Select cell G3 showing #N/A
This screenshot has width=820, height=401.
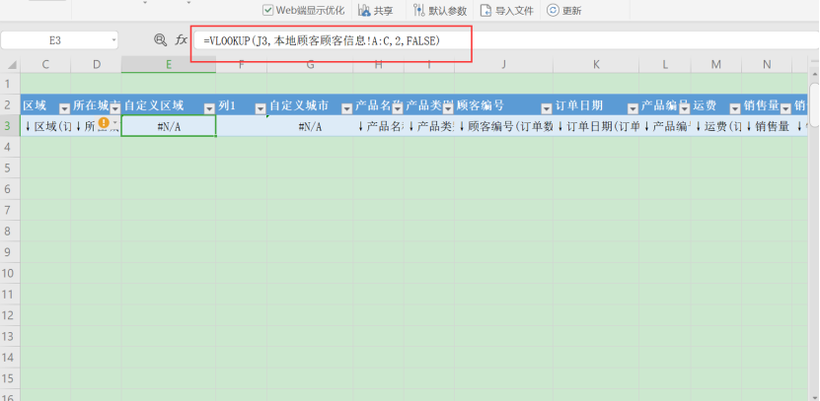tap(310, 126)
